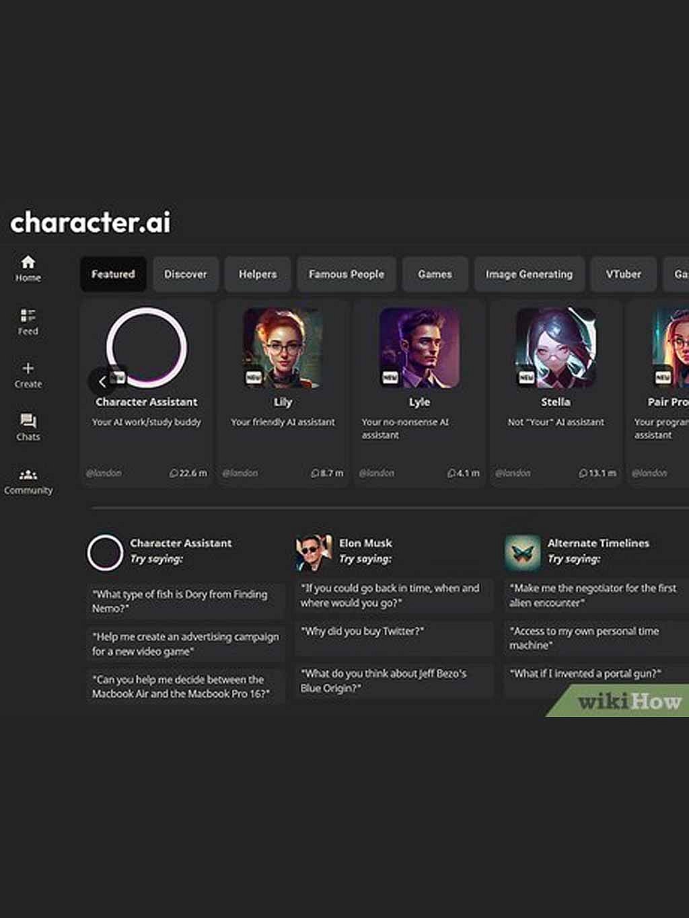Go to Home in the sidebar
689x918 pixels.
(28, 262)
